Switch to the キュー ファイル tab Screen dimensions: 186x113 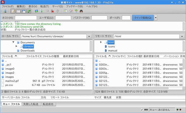11,104
